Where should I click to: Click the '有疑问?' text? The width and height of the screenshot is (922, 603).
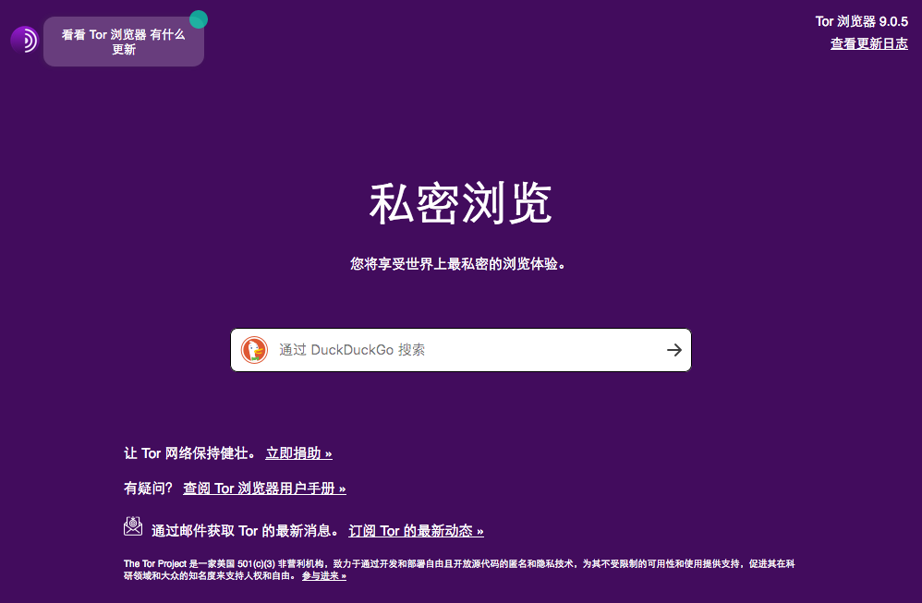pyautogui.click(x=148, y=488)
